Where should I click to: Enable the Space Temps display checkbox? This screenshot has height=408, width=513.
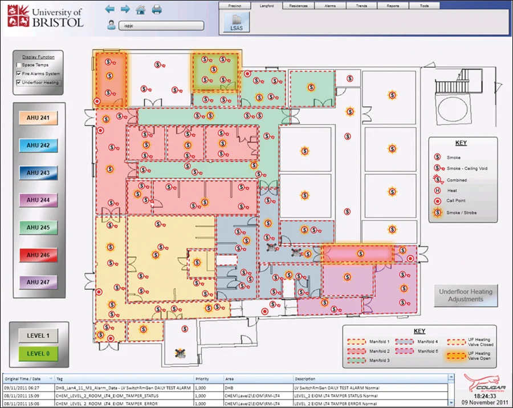point(19,64)
